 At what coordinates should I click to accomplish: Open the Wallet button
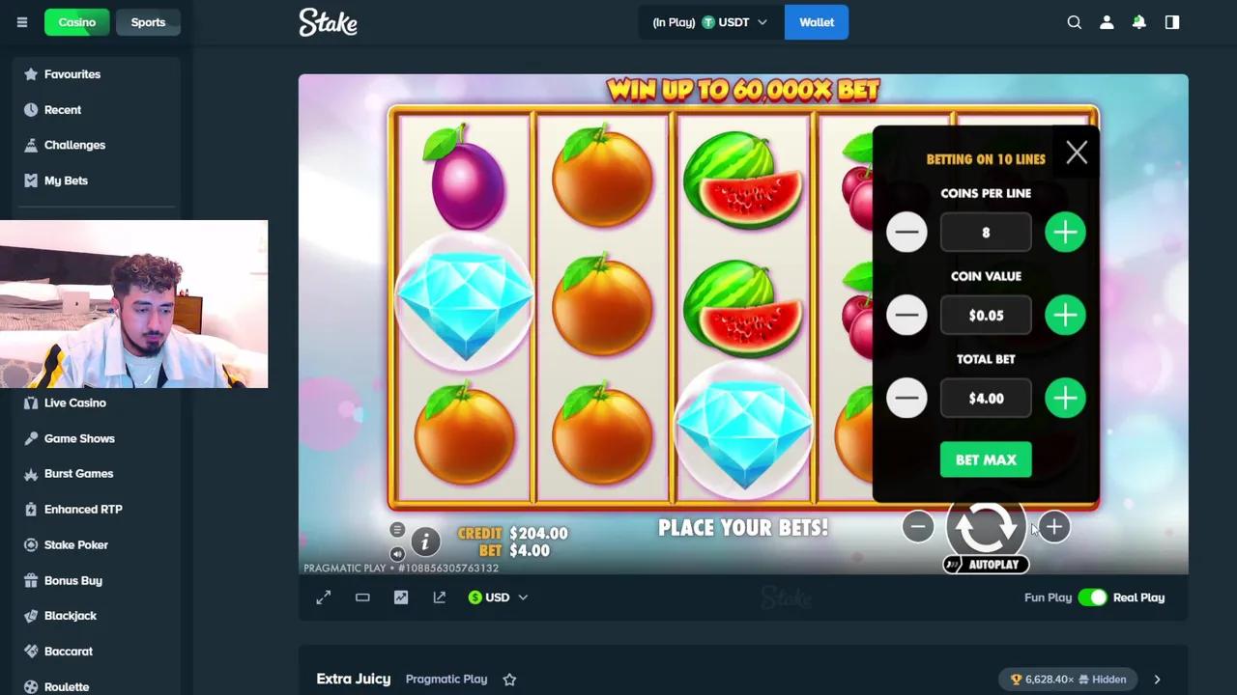[817, 22]
